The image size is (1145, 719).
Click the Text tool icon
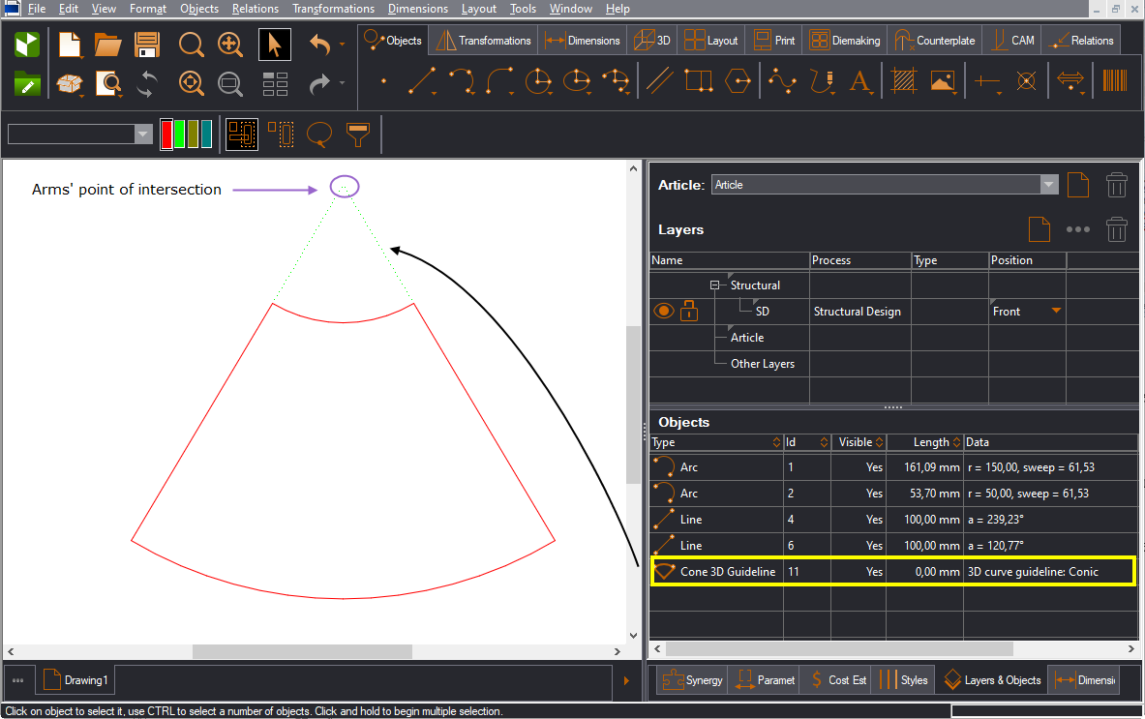pos(859,81)
